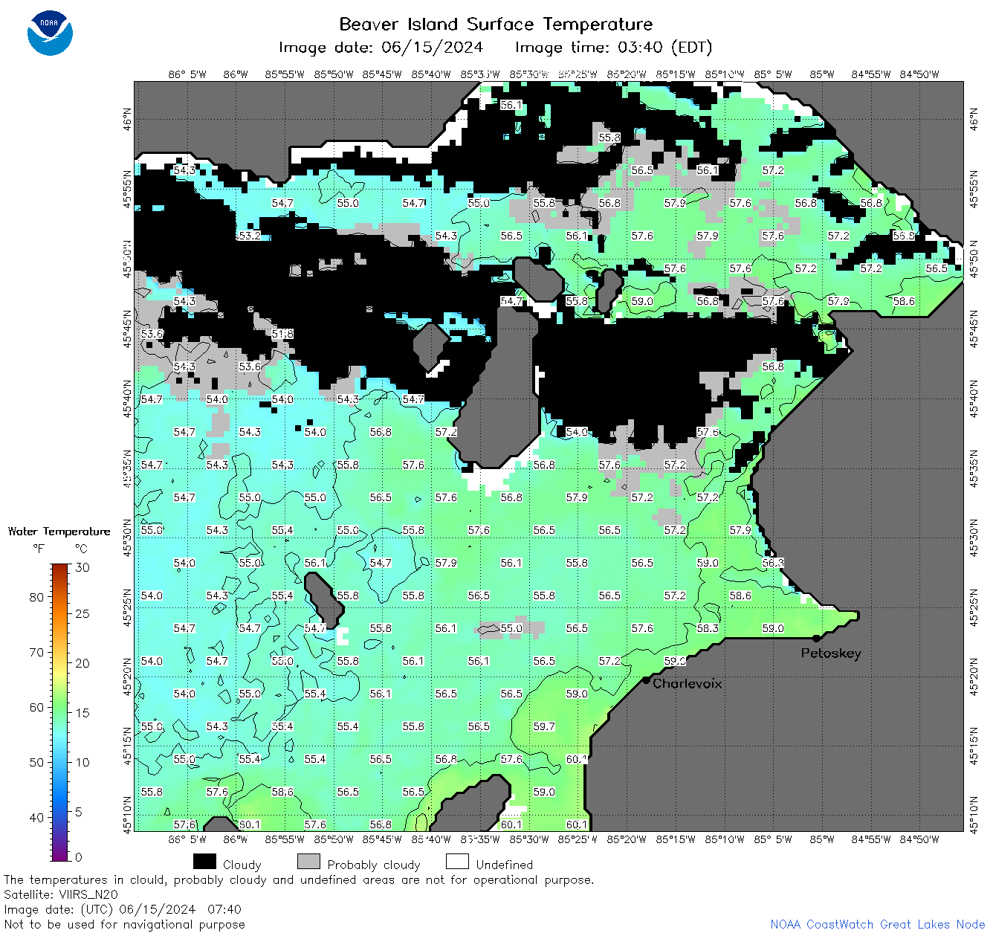
Task: Click the 51.8 temperature reading
Action: tap(282, 334)
